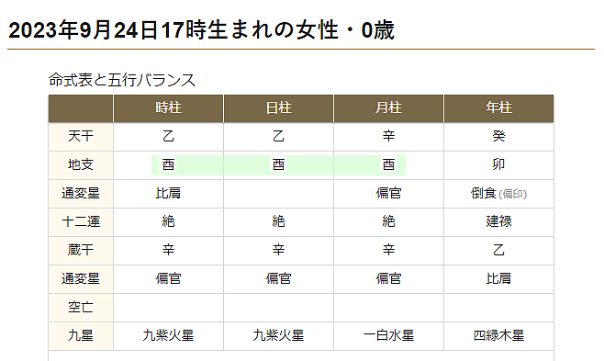The width and height of the screenshot is (604, 361).
Task: Select the 十二運 row label
Action: click(x=81, y=222)
